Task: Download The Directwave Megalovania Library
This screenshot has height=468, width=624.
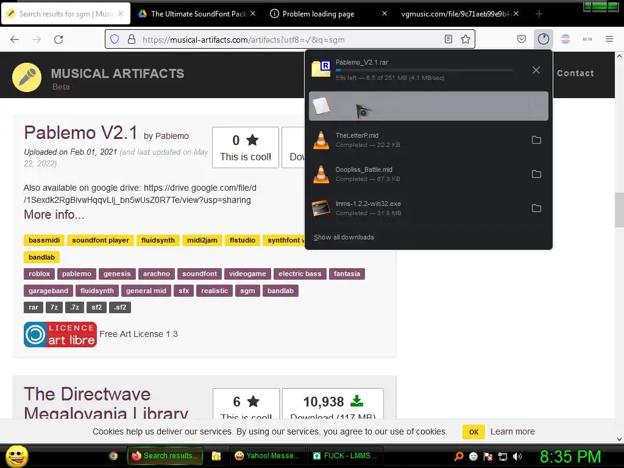Action: click(333, 404)
